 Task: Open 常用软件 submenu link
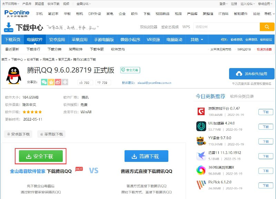click(x=76, y=49)
